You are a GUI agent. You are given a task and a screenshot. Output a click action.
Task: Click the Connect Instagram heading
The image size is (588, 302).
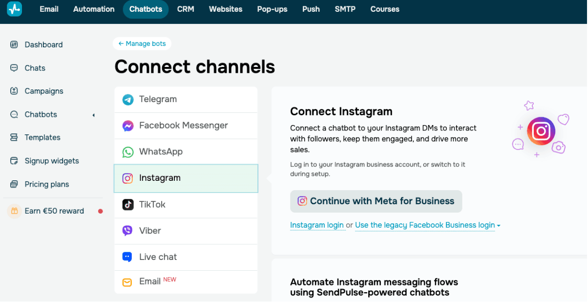pyautogui.click(x=341, y=111)
